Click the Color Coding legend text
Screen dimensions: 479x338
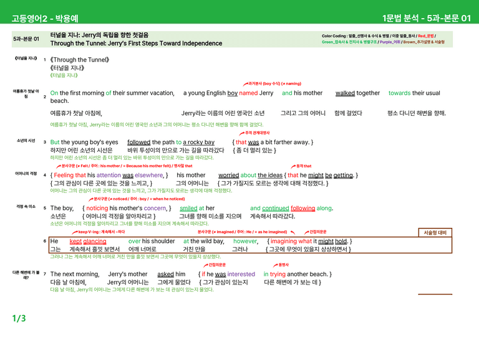[383, 39]
